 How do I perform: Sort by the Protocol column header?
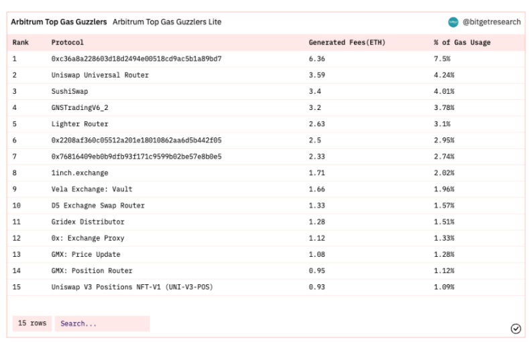pos(68,42)
